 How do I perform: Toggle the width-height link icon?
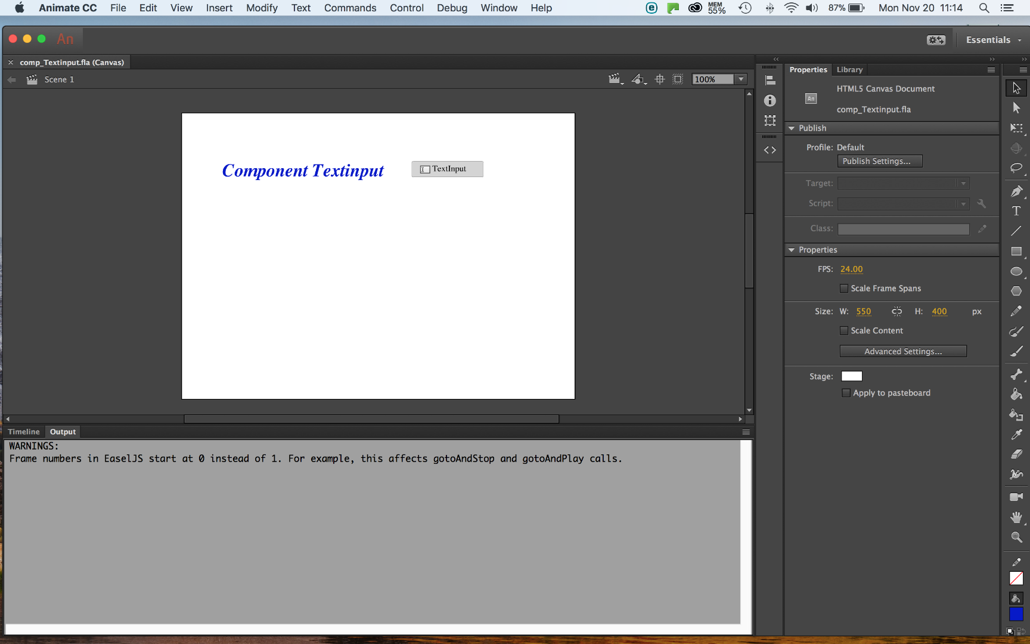click(x=896, y=311)
